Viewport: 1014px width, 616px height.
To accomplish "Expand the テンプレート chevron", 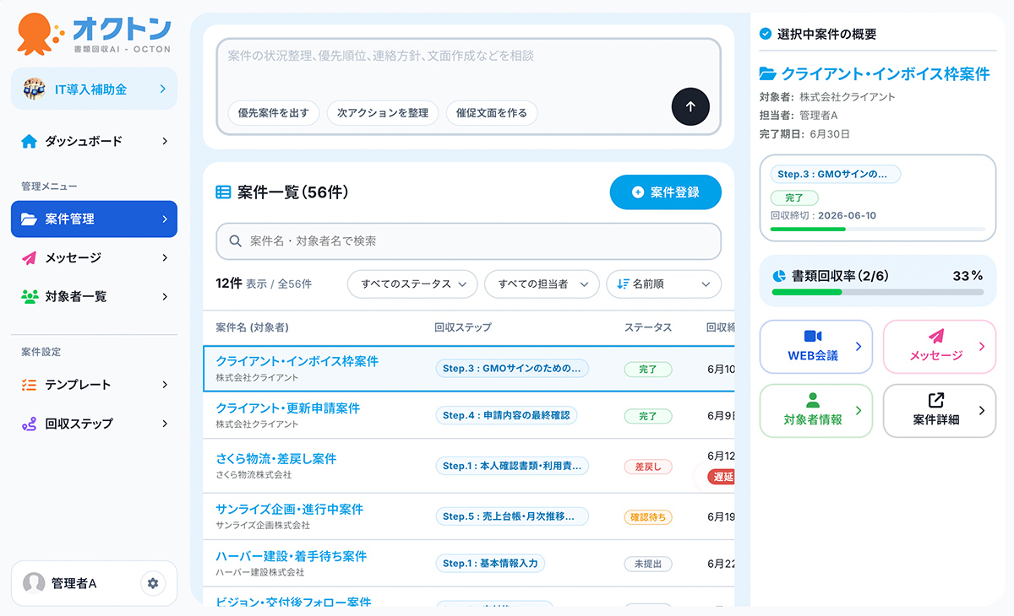I will (x=165, y=385).
